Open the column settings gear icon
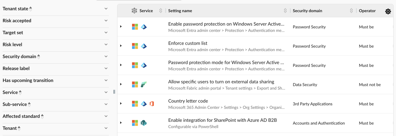The width and height of the screenshot is (396, 136). pyautogui.click(x=388, y=11)
